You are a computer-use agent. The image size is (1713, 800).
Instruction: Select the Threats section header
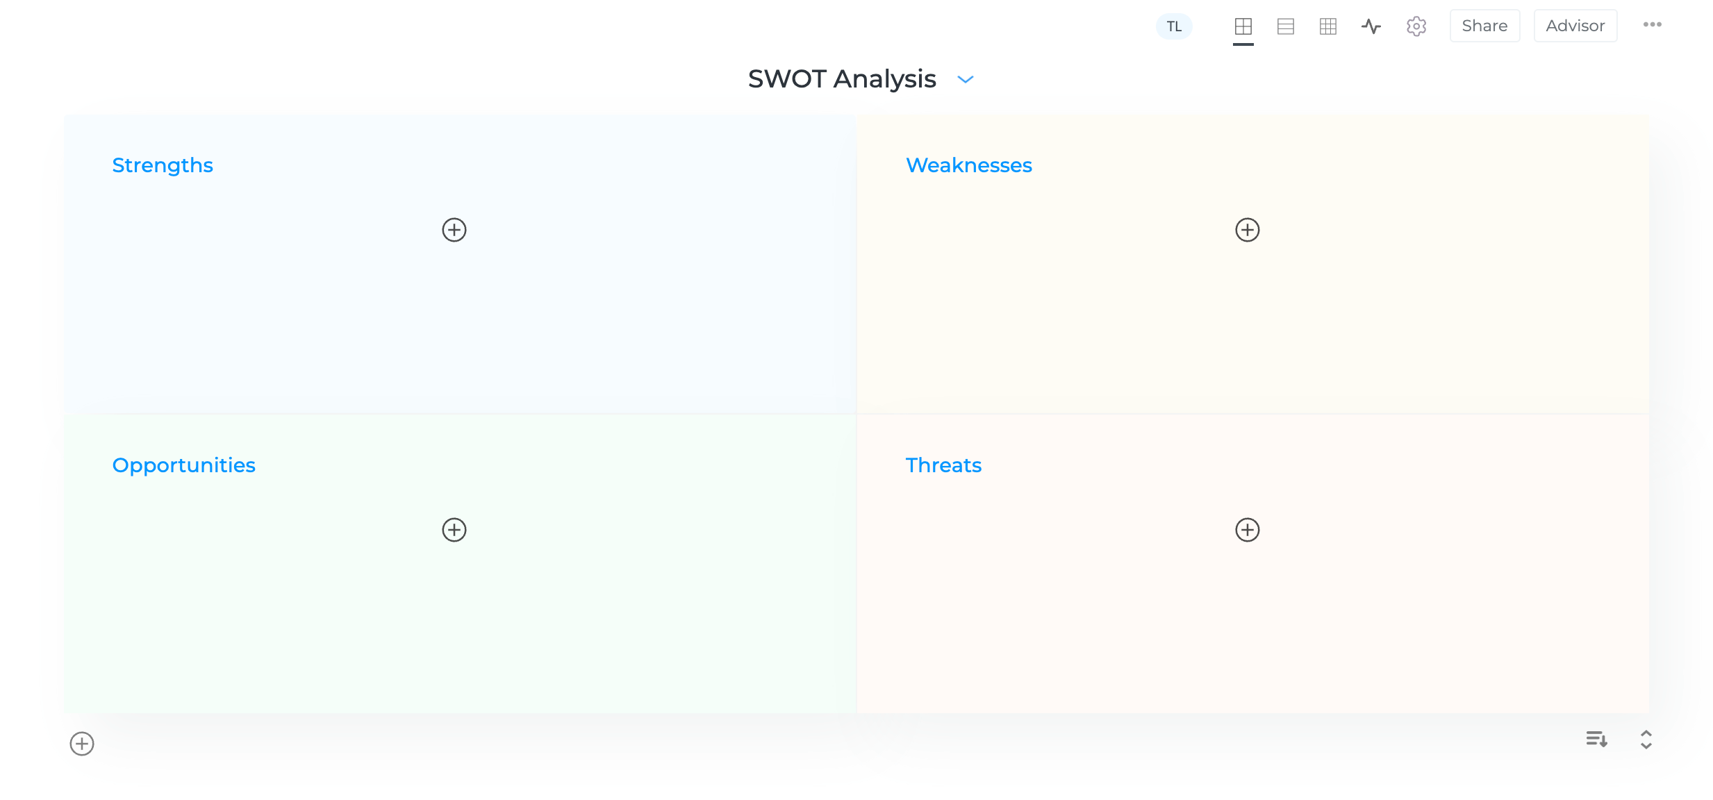[943, 465]
